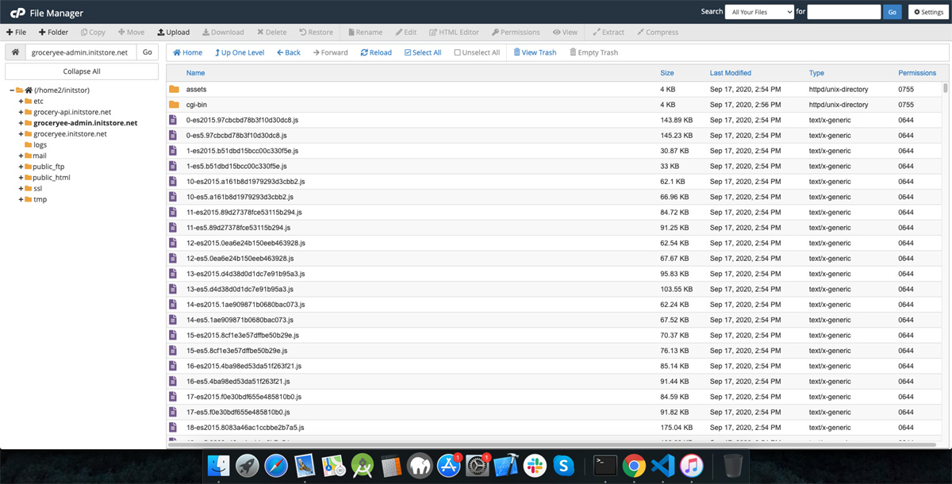This screenshot has width=952, height=484.
Task: Sort files by Size column header
Action: click(x=666, y=73)
